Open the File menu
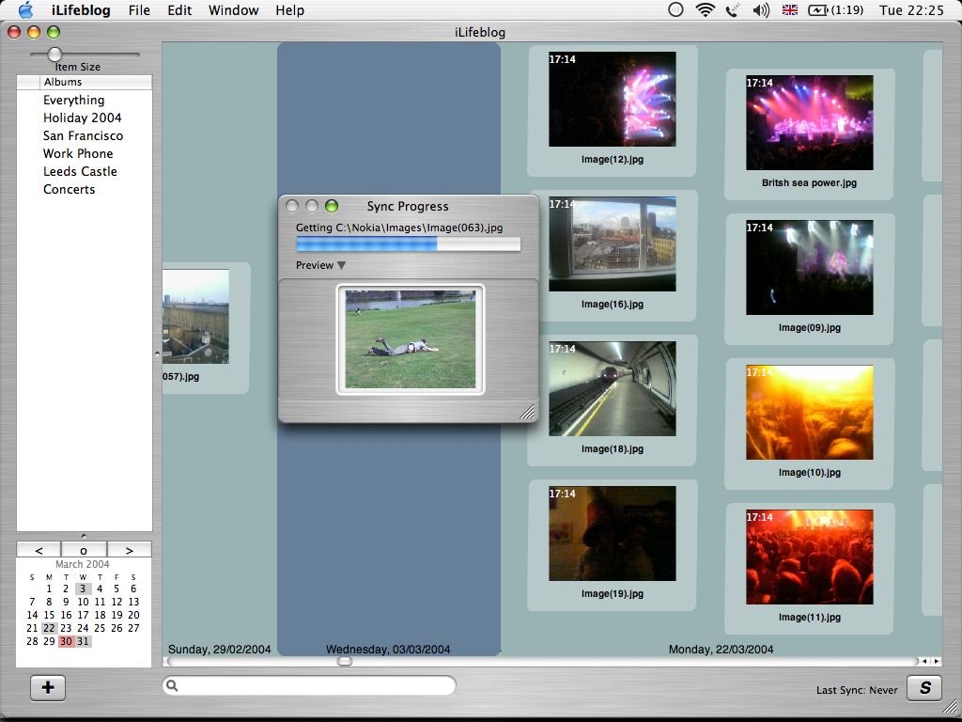The width and height of the screenshot is (962, 722). pos(139,10)
